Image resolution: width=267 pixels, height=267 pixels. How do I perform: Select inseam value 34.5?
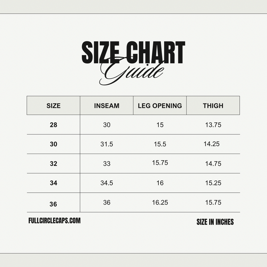[107, 183]
